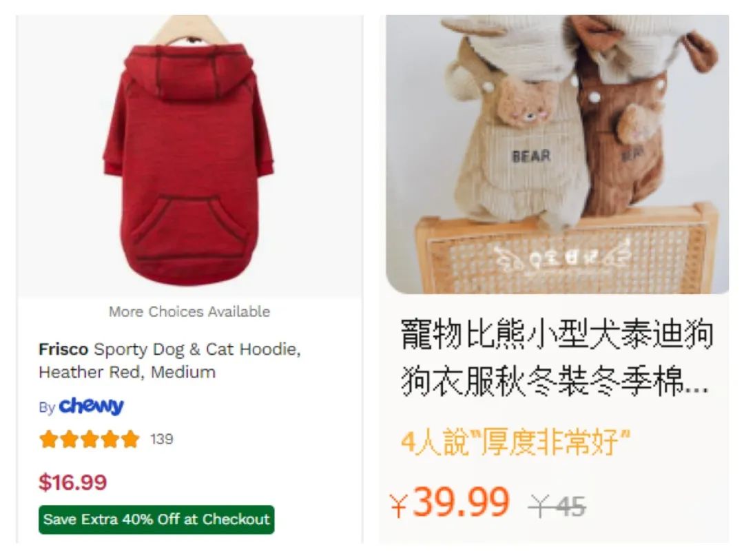Click the ¥39.99 sale price
The image size is (744, 558).
[449, 502]
